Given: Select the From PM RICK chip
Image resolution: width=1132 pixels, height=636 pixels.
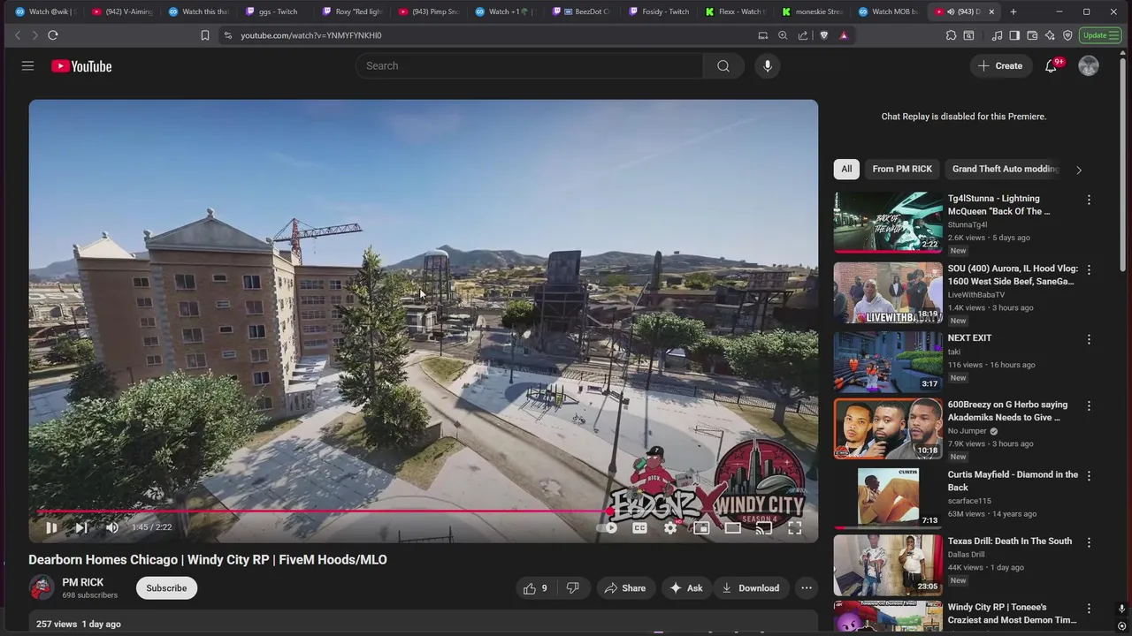Looking at the screenshot, I should (902, 169).
